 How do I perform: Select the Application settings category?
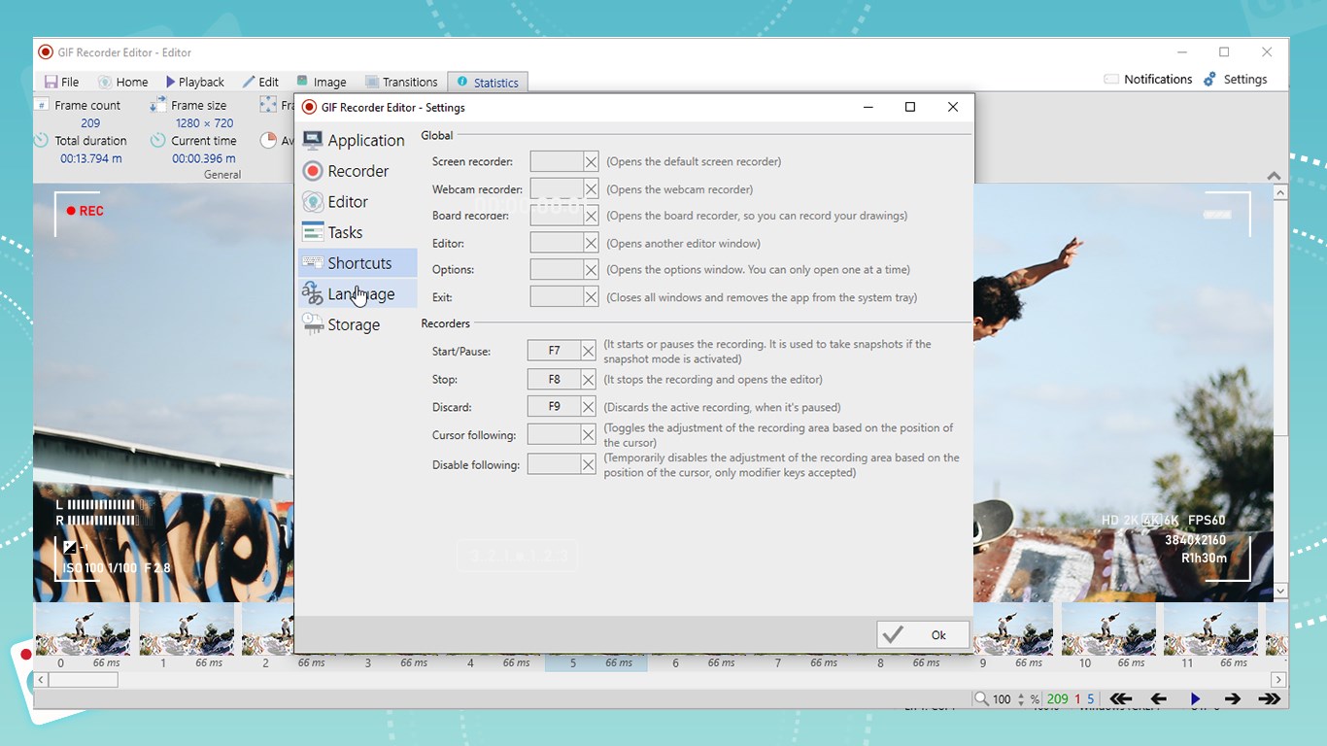365,140
